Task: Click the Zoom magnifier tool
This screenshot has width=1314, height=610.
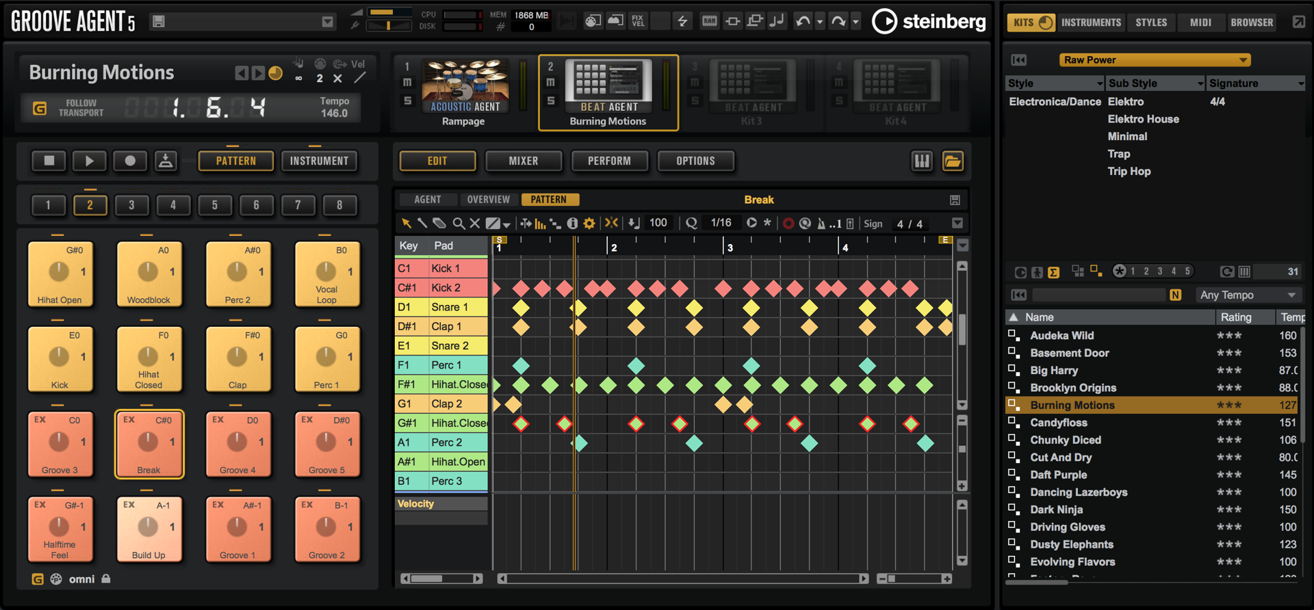Action: (458, 223)
